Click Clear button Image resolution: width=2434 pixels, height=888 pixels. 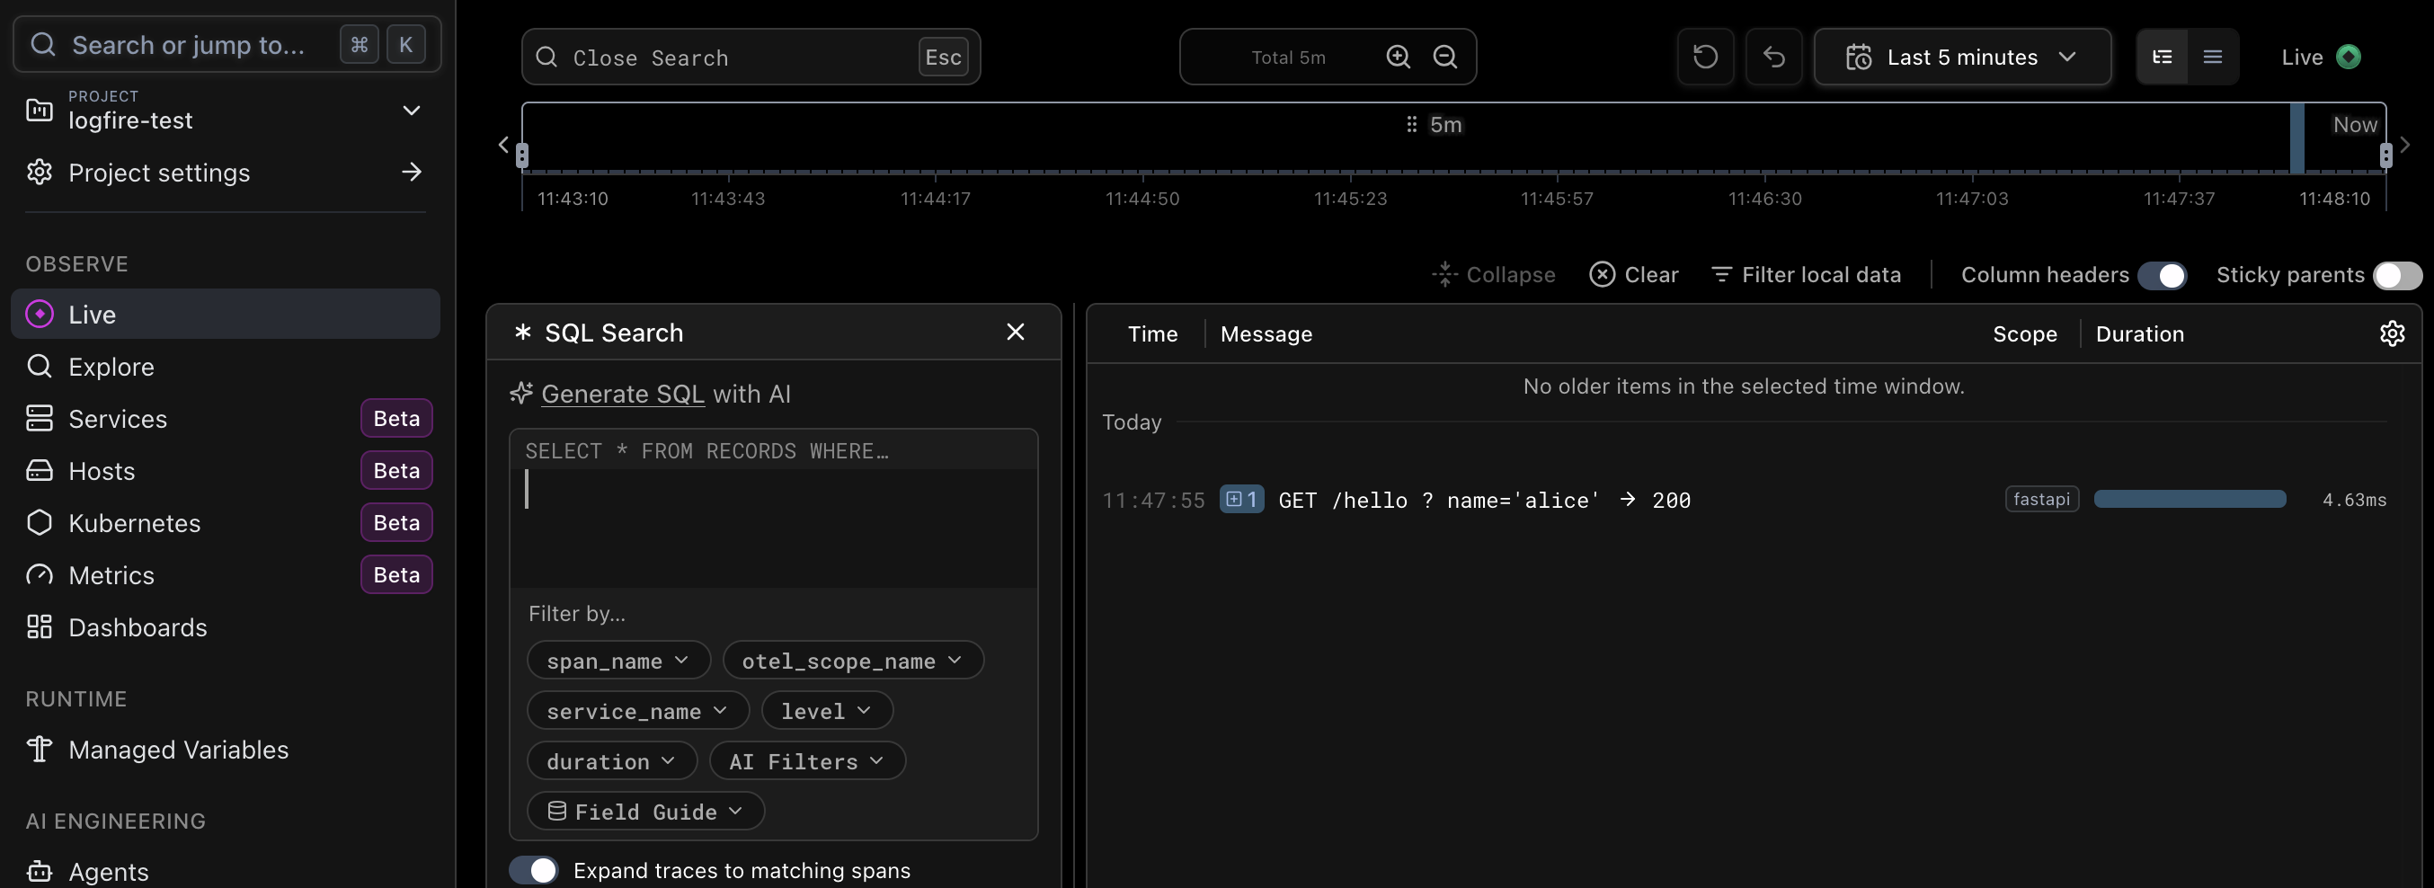[1634, 275]
